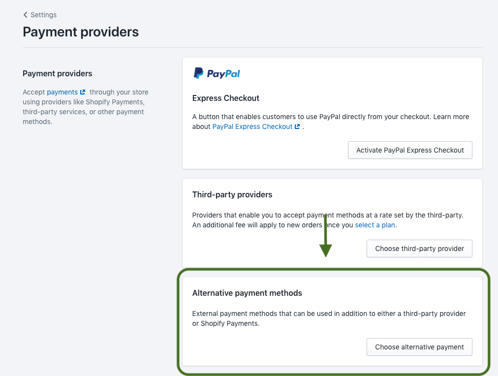Click the large Payment providers page title
The height and width of the screenshot is (376, 498).
[81, 32]
